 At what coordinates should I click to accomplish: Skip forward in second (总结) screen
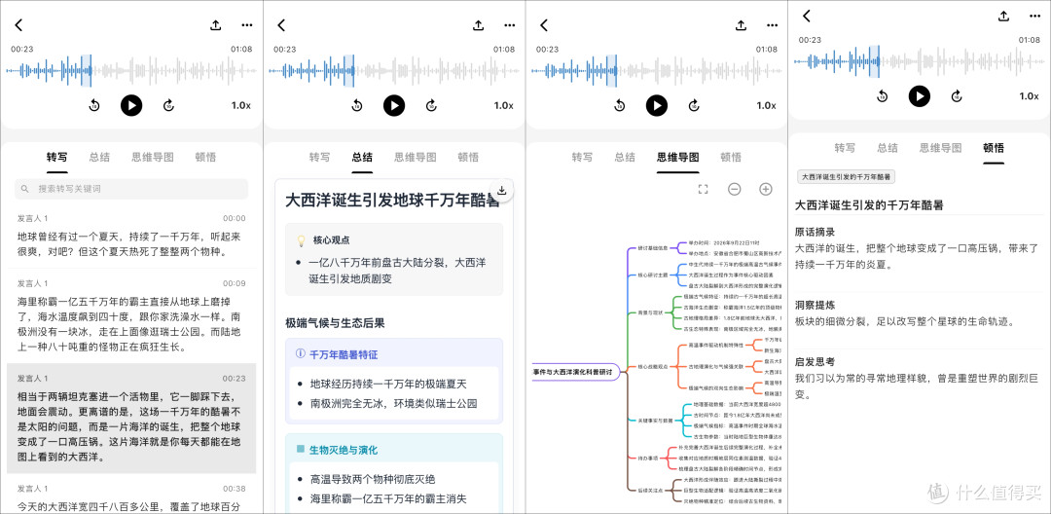click(x=432, y=105)
